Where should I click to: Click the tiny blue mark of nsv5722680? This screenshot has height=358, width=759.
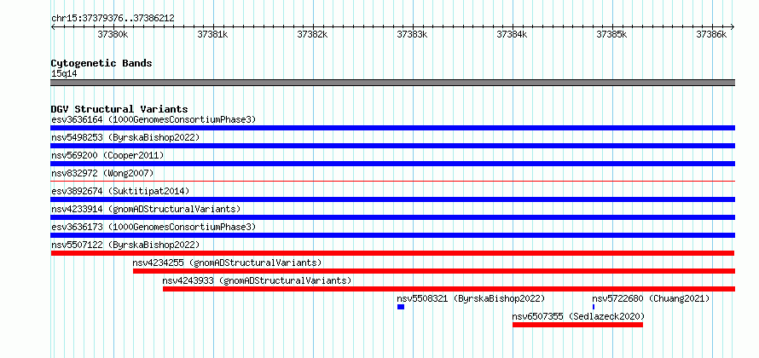coord(594,307)
